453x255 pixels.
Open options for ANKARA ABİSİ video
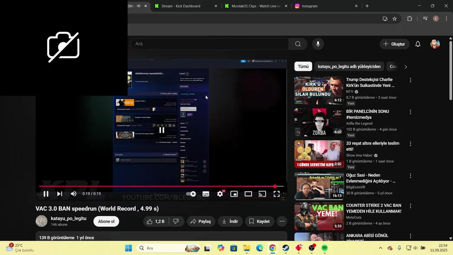pos(411,236)
